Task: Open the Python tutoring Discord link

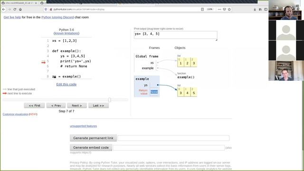Action: pos(57,17)
